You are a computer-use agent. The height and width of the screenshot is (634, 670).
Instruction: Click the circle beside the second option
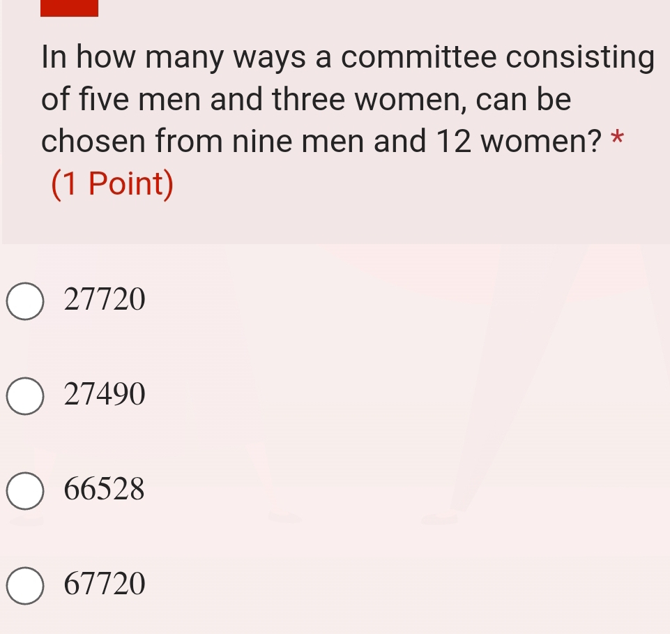click(24, 395)
